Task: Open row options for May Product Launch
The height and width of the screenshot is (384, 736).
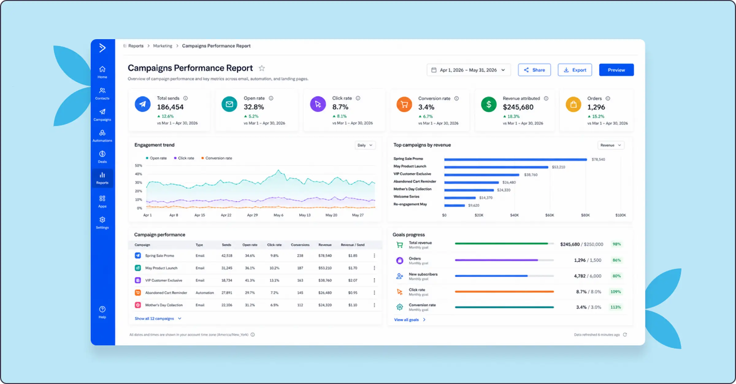Action: coord(374,268)
